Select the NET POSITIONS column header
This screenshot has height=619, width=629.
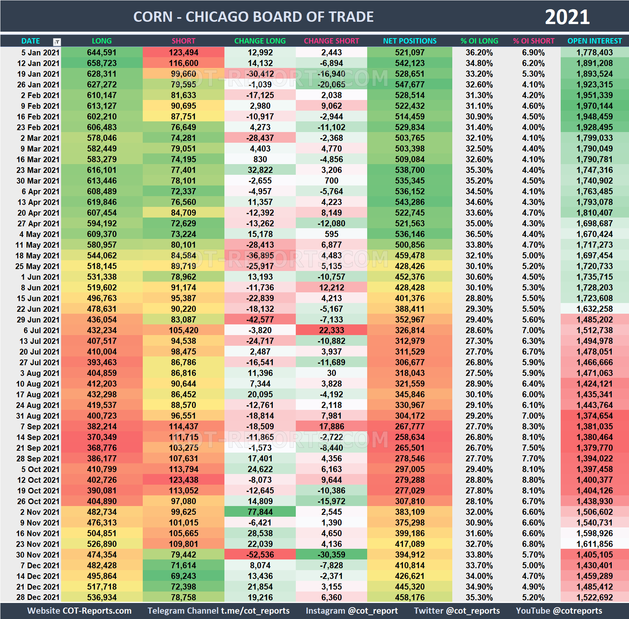coord(409,41)
